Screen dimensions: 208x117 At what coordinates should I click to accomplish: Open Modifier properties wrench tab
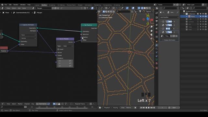click(x=157, y=45)
